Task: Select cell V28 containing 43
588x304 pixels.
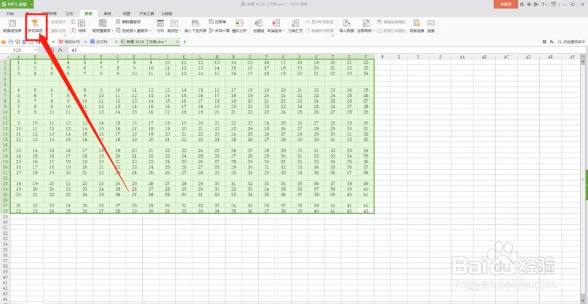Action: 366,211
